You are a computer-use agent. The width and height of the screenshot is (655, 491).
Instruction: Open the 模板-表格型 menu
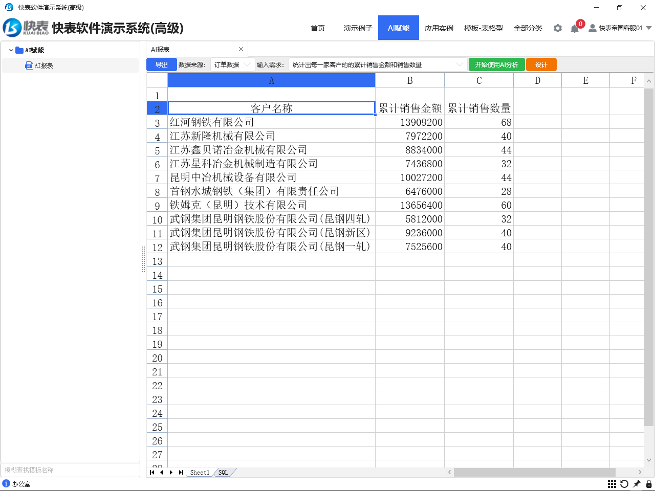pyautogui.click(x=484, y=28)
